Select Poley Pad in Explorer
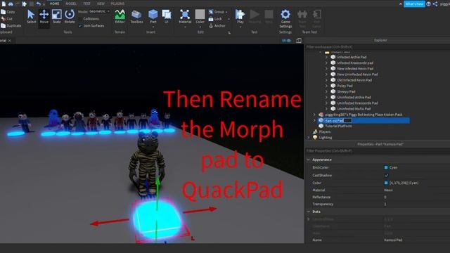The image size is (450, 253). (345, 86)
